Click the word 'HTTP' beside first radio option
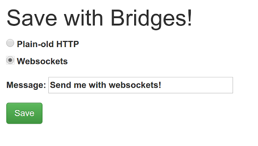The height and width of the screenshot is (146, 258). pyautogui.click(x=68, y=44)
